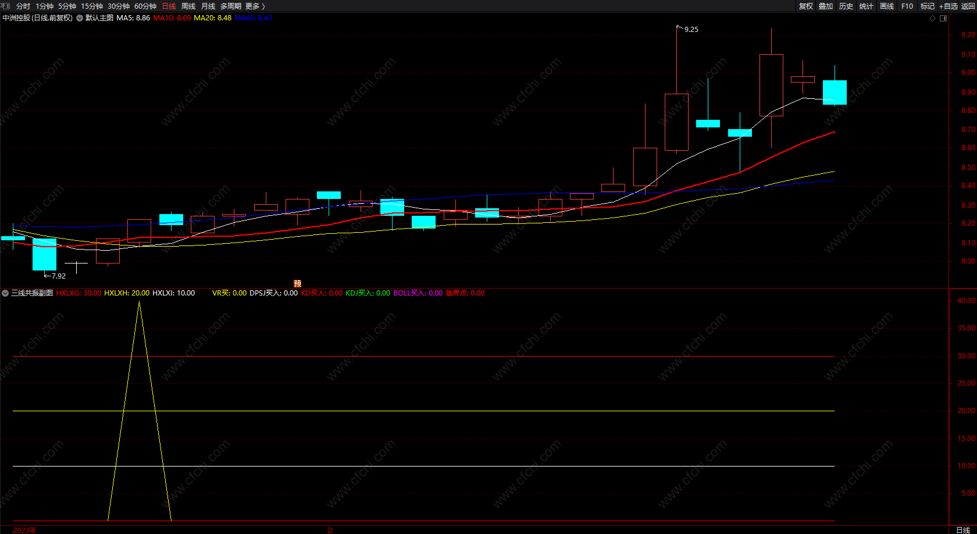Open the 标记 mark tool
Image resolution: width=977 pixels, height=534 pixels.
928,6
